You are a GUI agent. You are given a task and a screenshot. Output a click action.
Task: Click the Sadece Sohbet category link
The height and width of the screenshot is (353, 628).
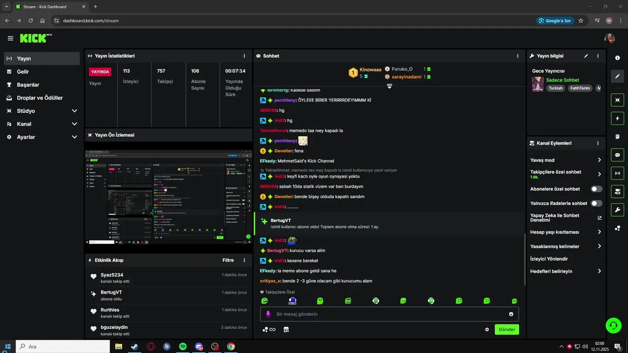[x=562, y=80]
